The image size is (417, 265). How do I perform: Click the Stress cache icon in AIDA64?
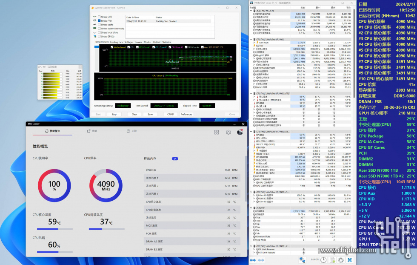coord(94,25)
